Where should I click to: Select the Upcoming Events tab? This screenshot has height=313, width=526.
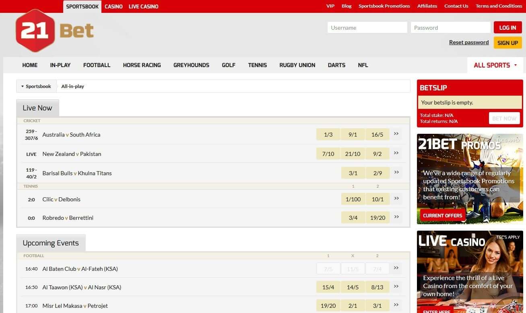pos(51,243)
